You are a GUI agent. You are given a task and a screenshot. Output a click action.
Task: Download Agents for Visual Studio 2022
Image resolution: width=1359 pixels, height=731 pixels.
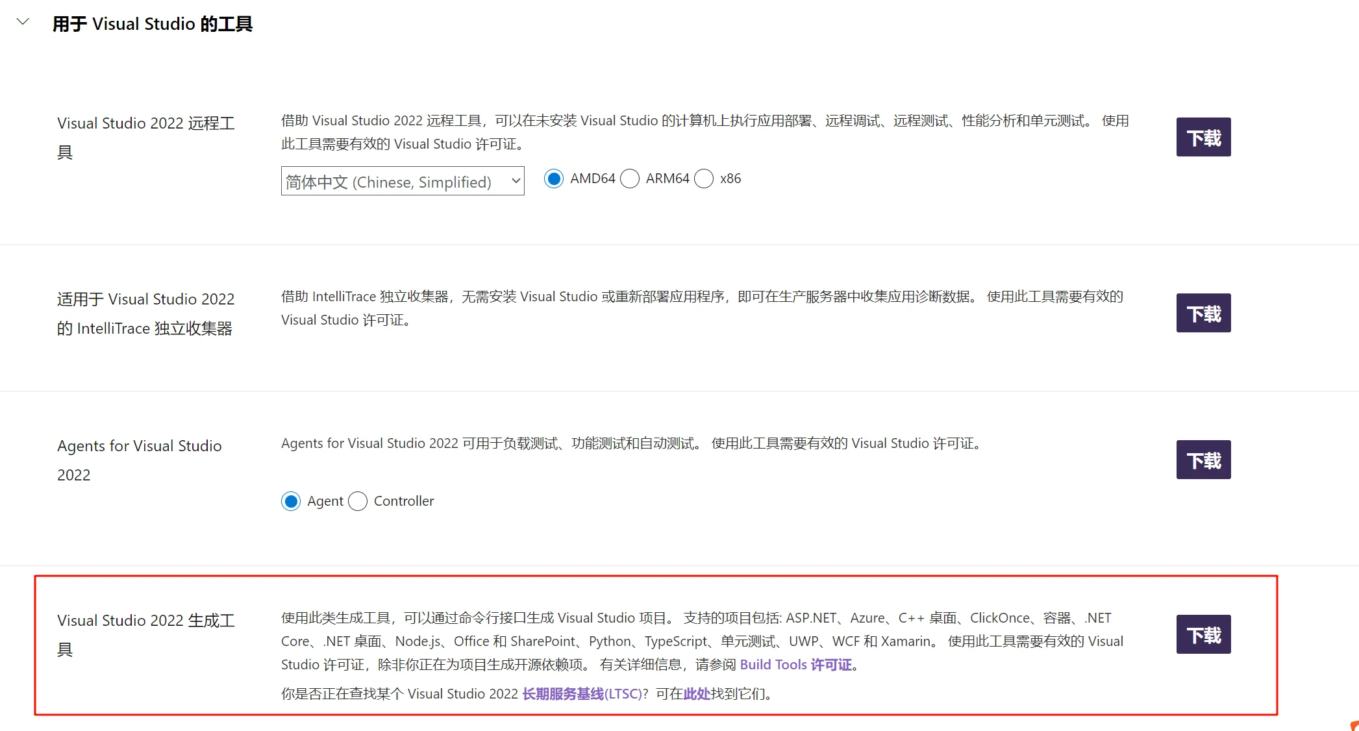(x=1203, y=460)
